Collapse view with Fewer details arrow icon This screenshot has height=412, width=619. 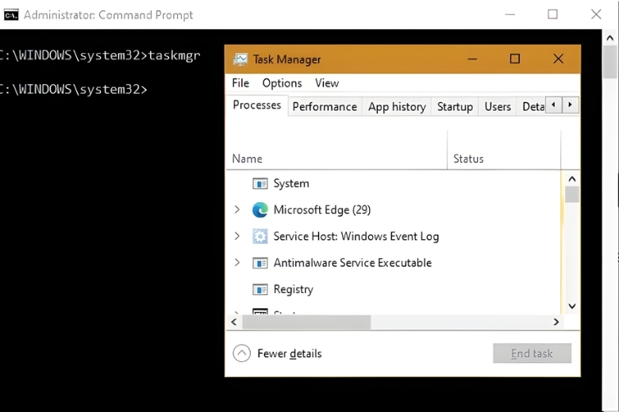point(242,353)
